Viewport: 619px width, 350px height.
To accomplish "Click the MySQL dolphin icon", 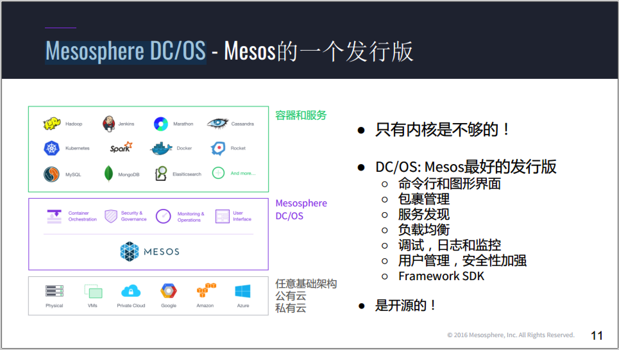I will click(x=52, y=174).
